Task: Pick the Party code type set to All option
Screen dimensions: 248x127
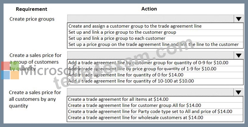Action: tap(155, 112)
